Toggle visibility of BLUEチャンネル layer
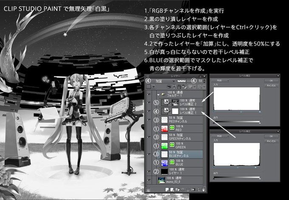The height and width of the screenshot is (200, 289). 149,154
